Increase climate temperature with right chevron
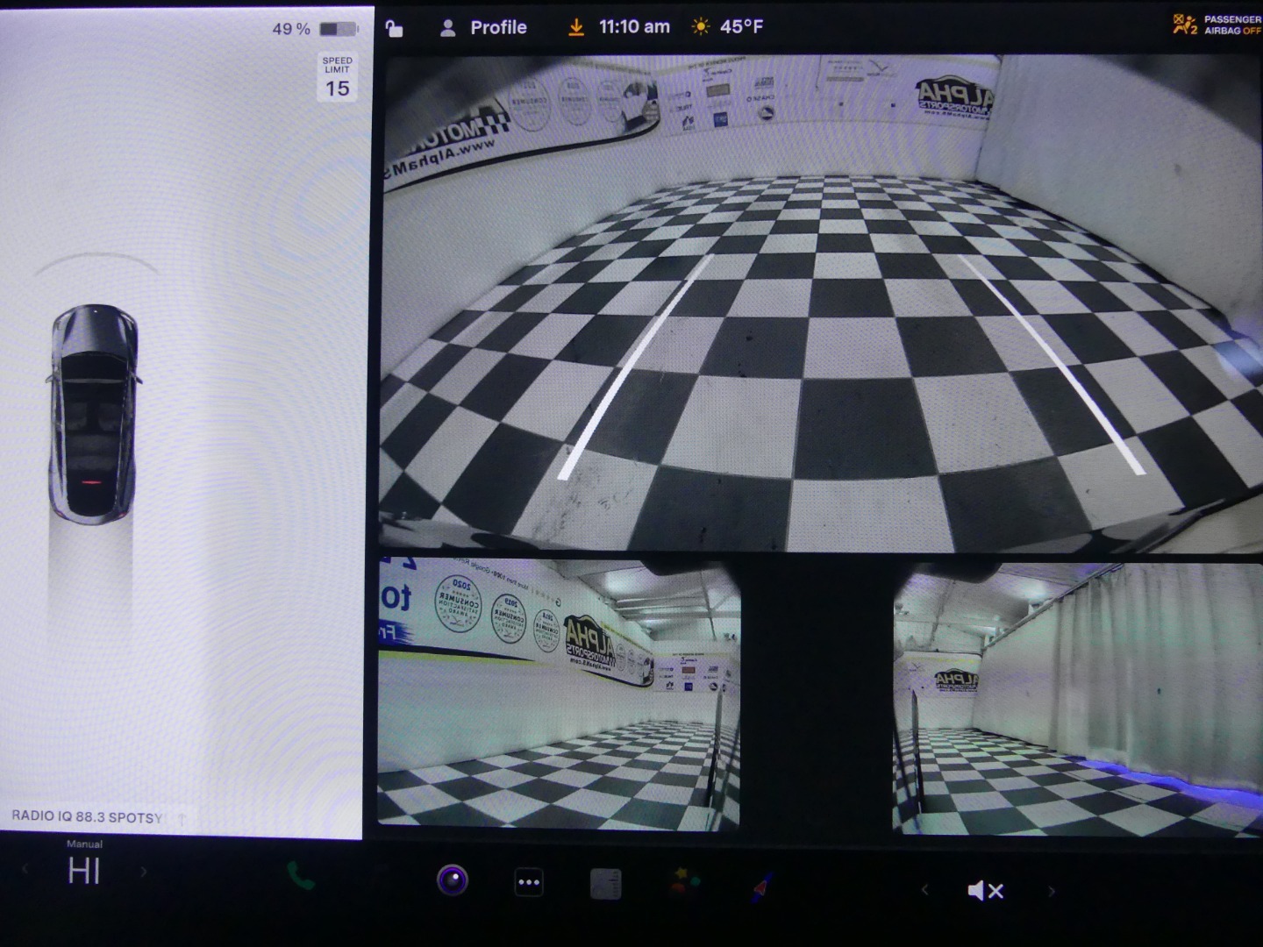This screenshot has width=1263, height=947. point(144,872)
